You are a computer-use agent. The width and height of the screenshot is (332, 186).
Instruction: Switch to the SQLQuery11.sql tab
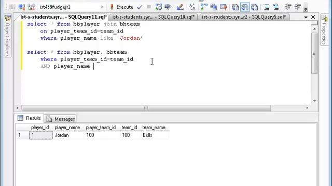coord(63,17)
